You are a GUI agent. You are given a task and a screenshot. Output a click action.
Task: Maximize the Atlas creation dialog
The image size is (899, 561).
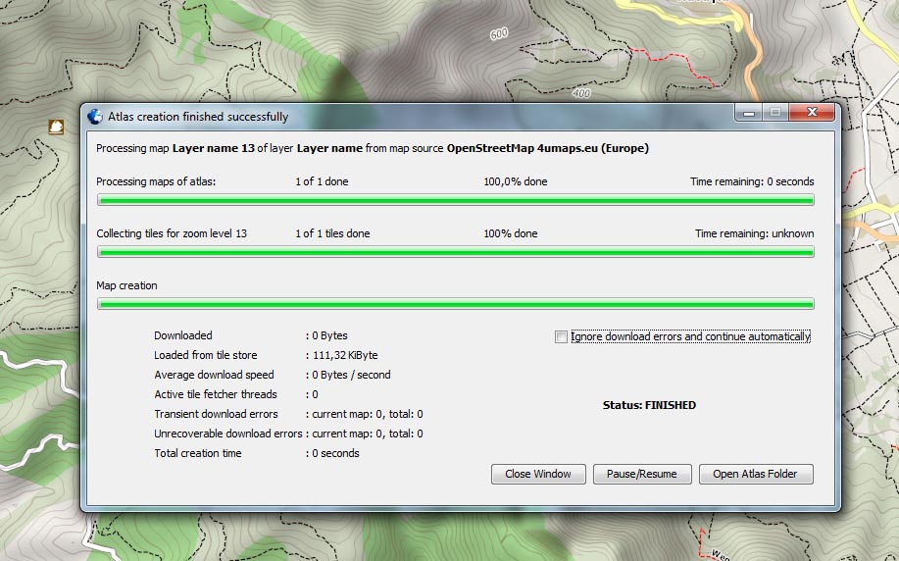click(x=775, y=113)
